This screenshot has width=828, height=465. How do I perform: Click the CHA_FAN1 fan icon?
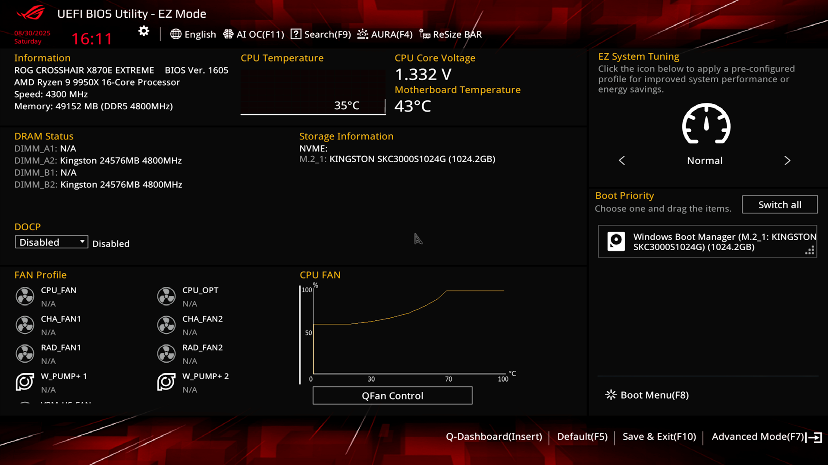[25, 325]
